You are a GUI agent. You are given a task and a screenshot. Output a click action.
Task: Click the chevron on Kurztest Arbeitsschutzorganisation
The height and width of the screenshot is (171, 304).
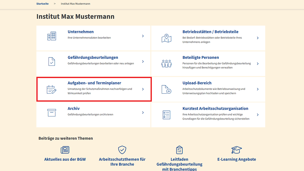click(258, 115)
